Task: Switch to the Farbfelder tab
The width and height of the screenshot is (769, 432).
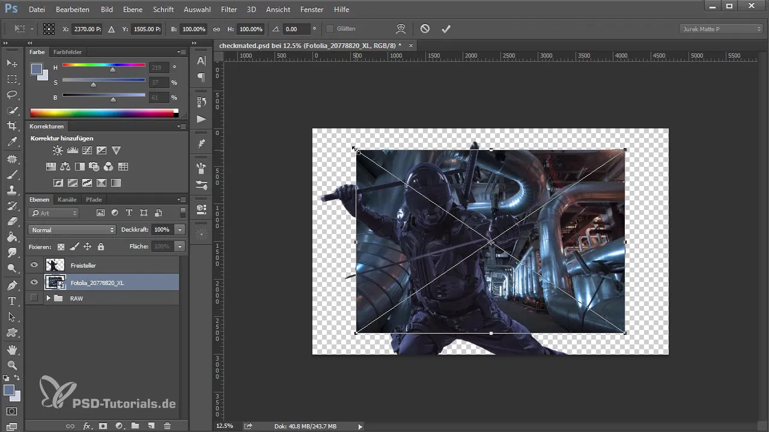Action: point(67,52)
